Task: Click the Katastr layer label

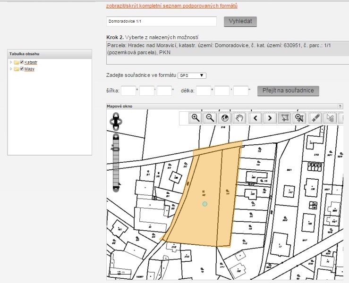Action: click(x=31, y=62)
